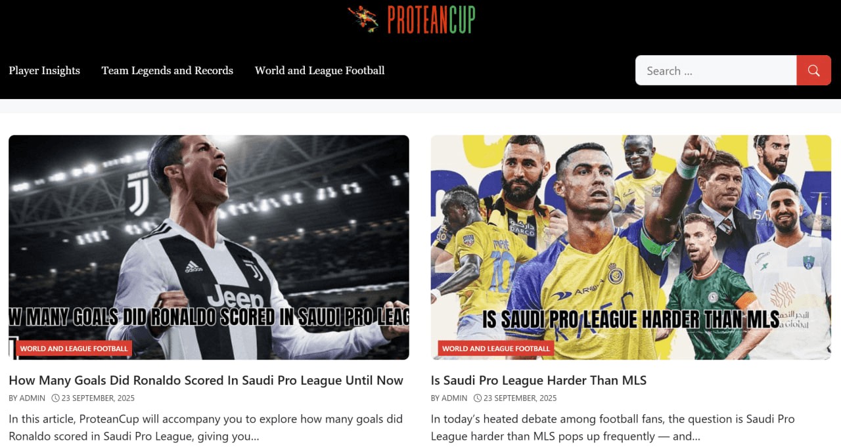Go to World and League Football menu
Image resolution: width=841 pixels, height=447 pixels.
coord(320,70)
